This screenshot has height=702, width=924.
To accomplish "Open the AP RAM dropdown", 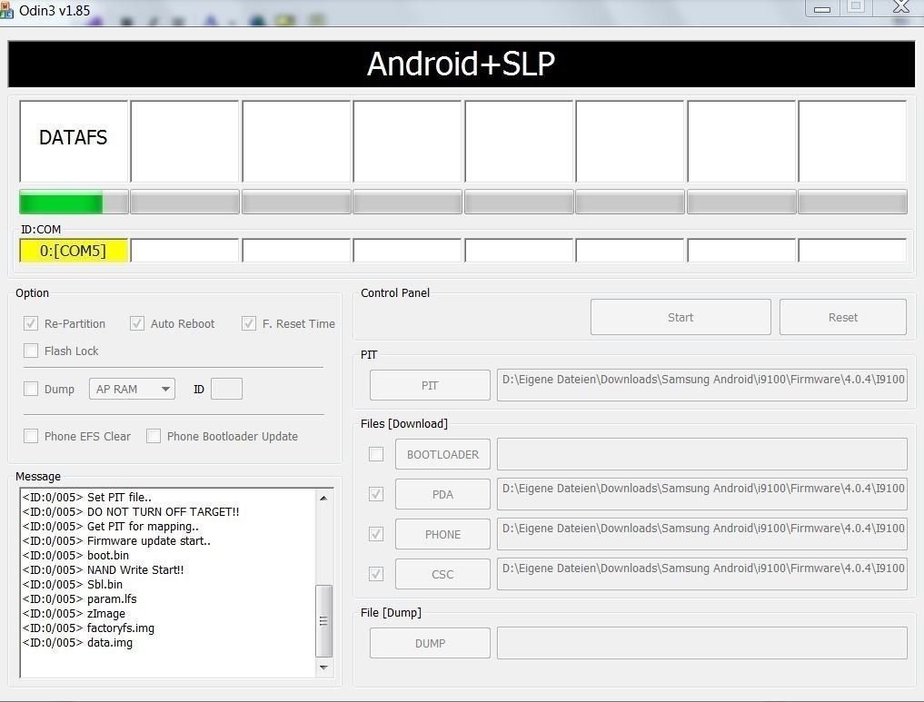I will pos(132,389).
